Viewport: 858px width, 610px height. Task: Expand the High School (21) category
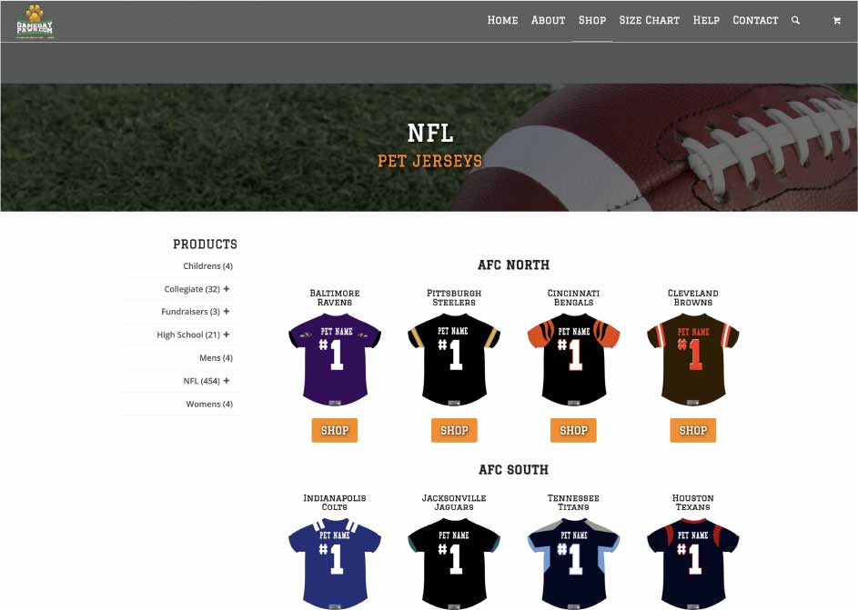(226, 335)
